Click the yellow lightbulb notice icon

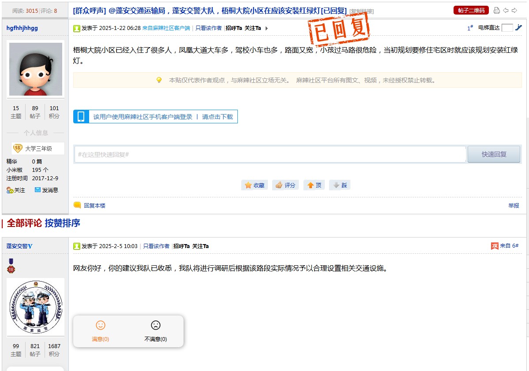pos(159,80)
